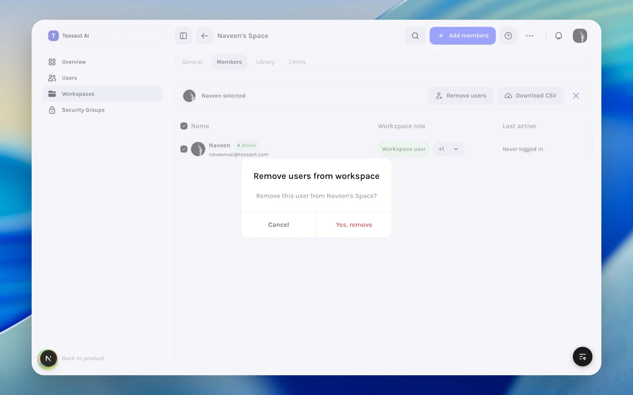Click the +1 roles badge

tap(441, 149)
